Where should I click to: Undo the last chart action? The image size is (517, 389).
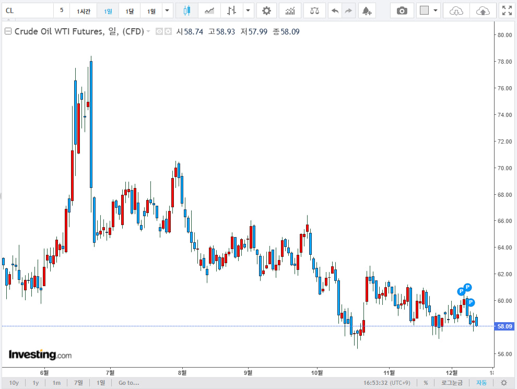tap(335, 10)
